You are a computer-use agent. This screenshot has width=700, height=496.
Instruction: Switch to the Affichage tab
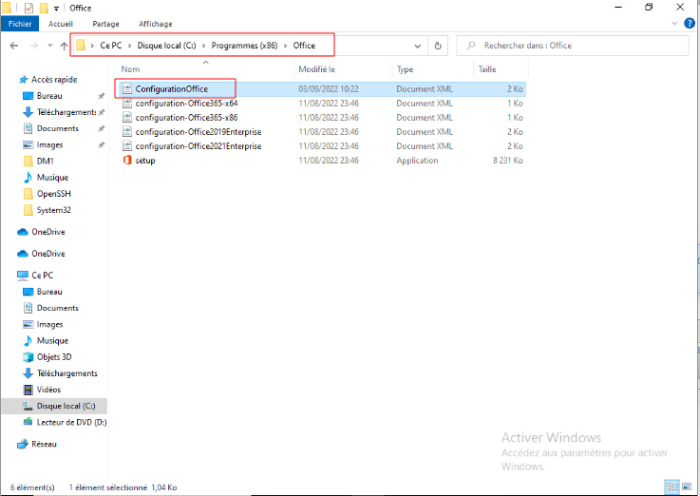tap(155, 24)
